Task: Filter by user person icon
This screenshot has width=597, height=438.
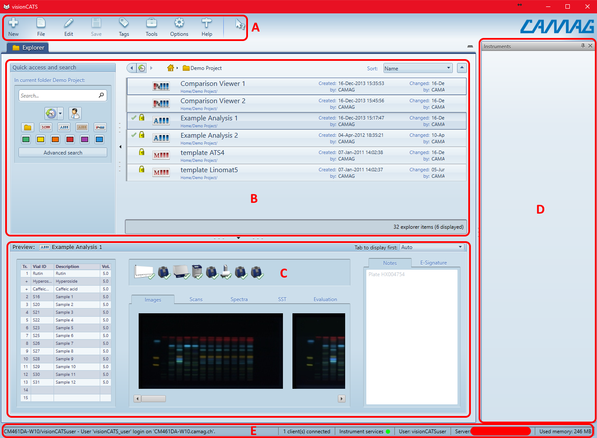Action: 75,113
